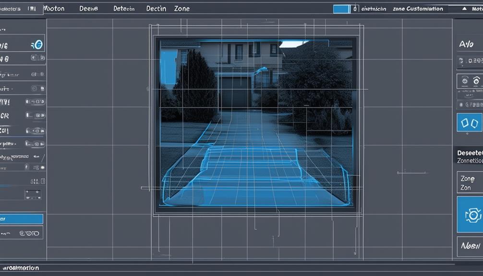Click the blue double-polygon zone shapes button
Image resolution: width=483 pixels, height=276 pixels.
tap(470, 122)
